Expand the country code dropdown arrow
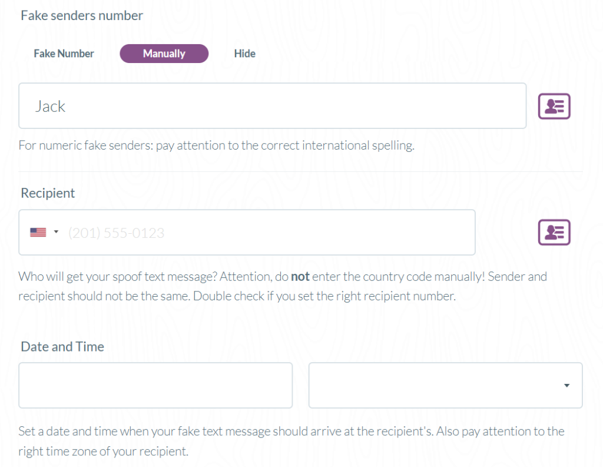 (x=56, y=231)
